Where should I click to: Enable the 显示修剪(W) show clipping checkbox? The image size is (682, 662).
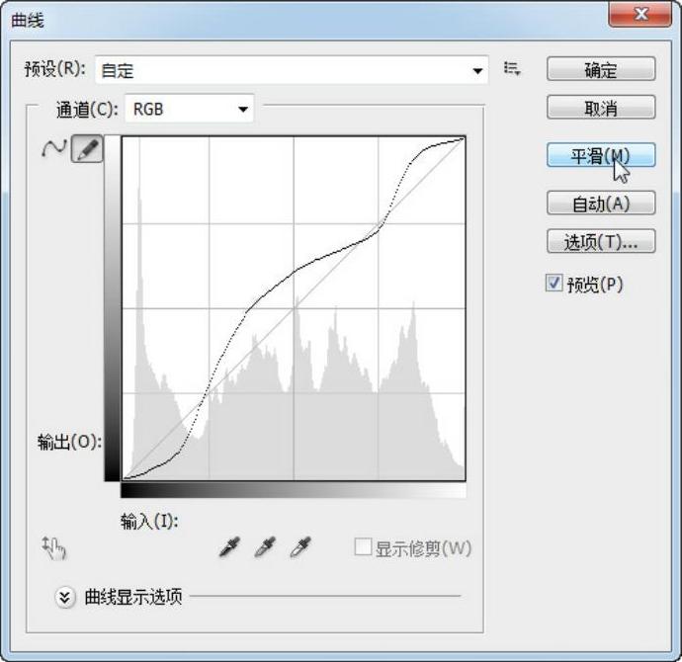363,547
